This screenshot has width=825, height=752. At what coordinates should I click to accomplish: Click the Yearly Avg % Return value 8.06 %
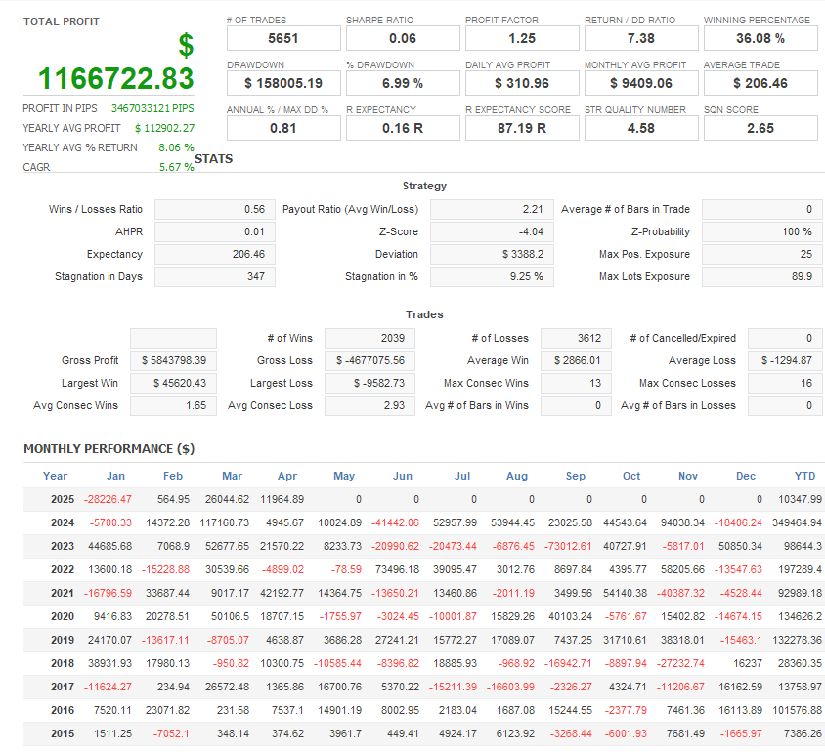coord(176,147)
